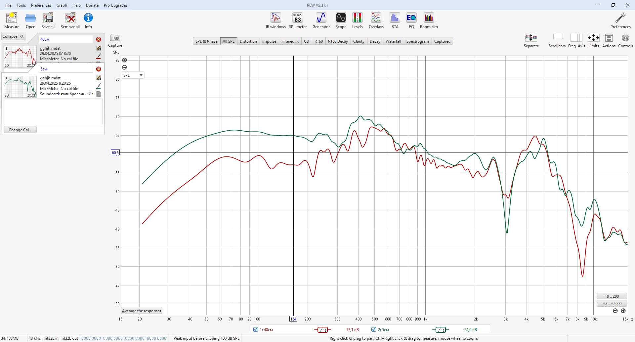Open the RTA analyzer
This screenshot has height=342, width=635.
(x=395, y=21)
